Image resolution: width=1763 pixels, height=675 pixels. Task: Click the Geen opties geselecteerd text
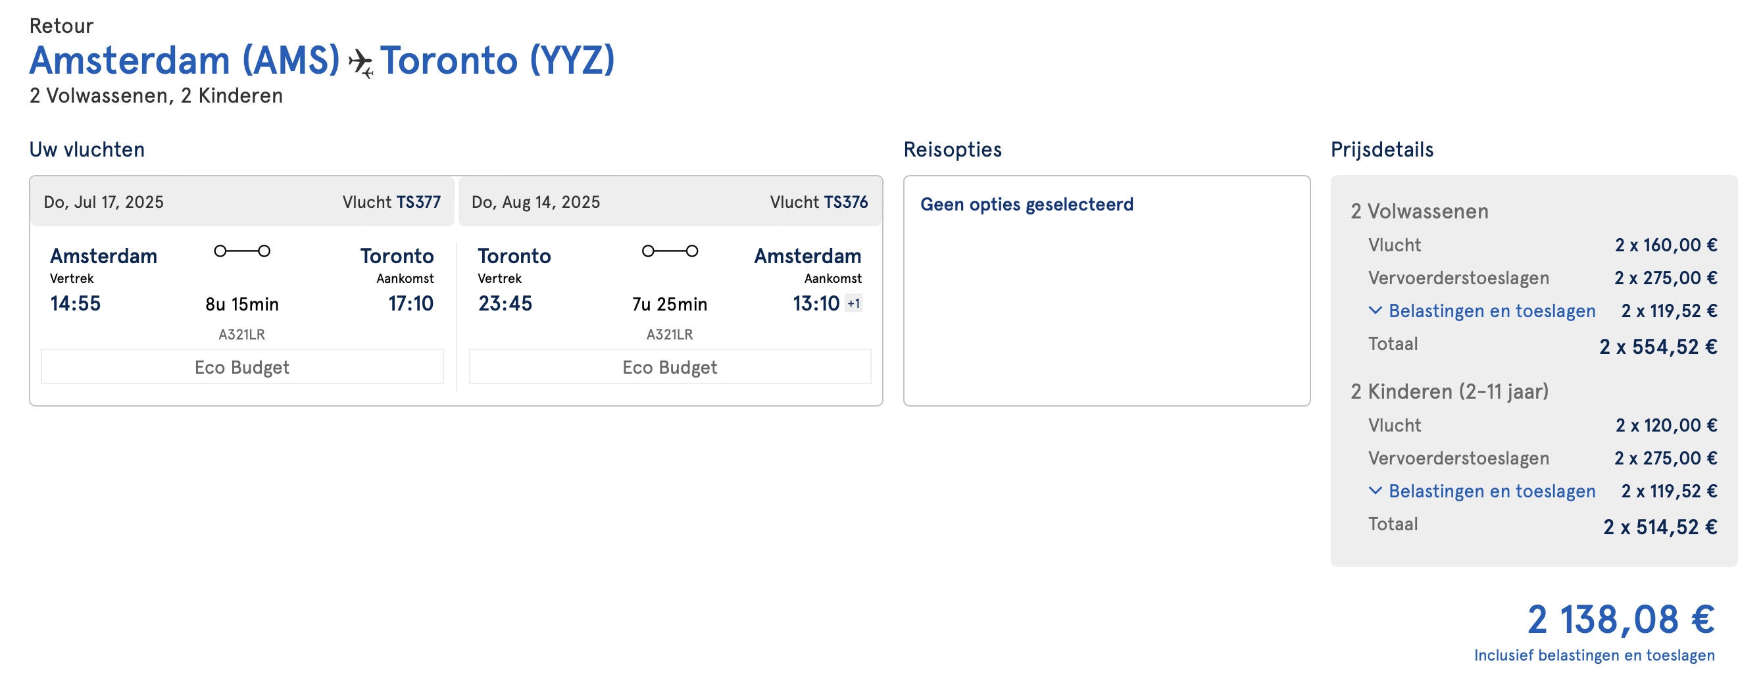(x=1026, y=204)
